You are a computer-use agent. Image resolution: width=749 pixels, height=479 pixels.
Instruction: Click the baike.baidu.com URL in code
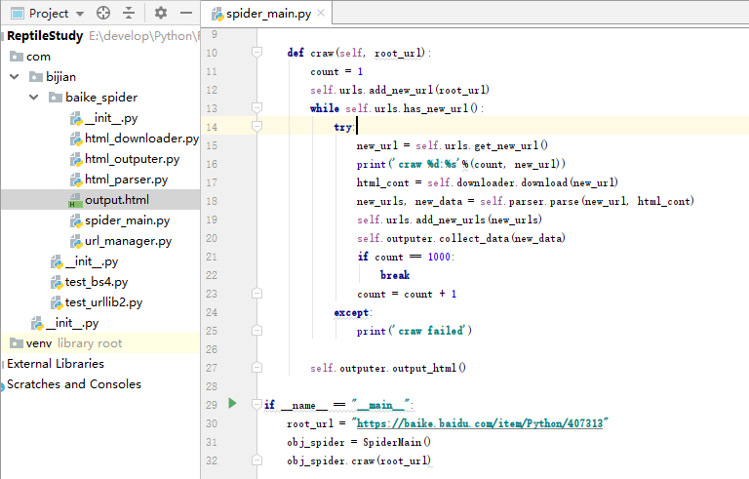(x=482, y=424)
